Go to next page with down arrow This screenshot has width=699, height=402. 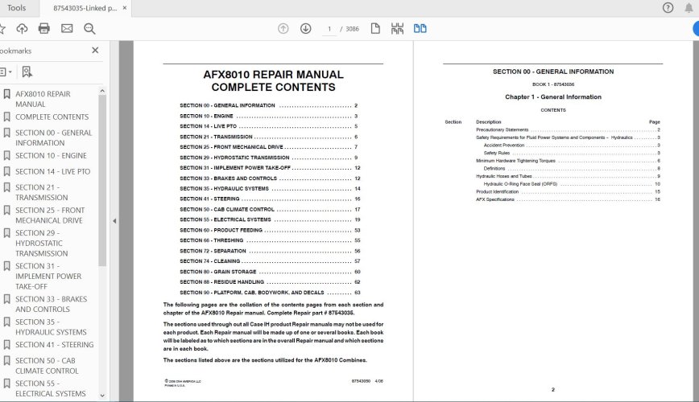coord(306,29)
